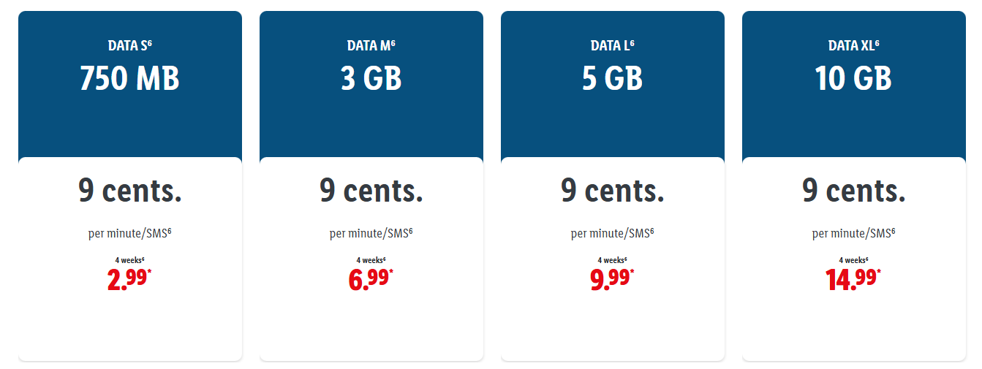Click "per minute/SMS" under DATA L
Image resolution: width=982 pixels, height=369 pixels.
[612, 234]
